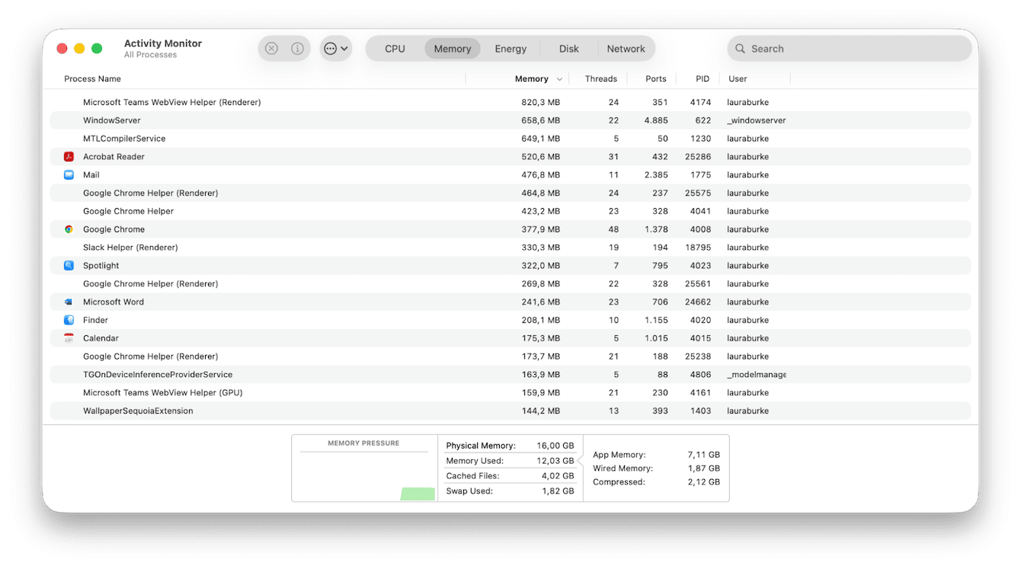Sort by the Threads column header

601,78
